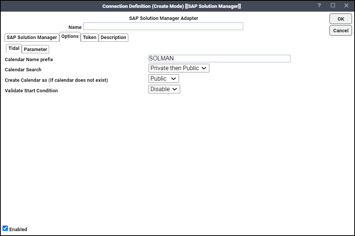This screenshot has height=236, width=355.
Task: Close the Connection Definition dialog
Action: 346,5
